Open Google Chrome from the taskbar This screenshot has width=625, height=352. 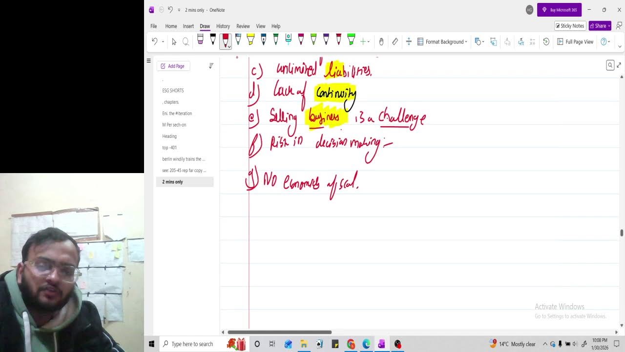351,344
